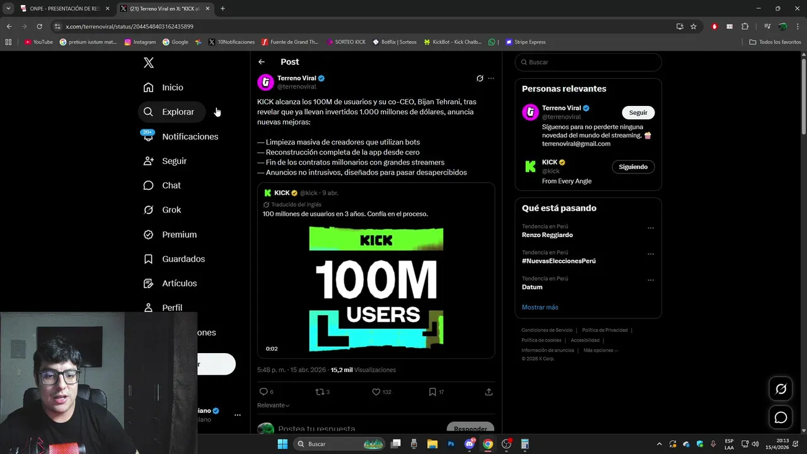
Task: Open the Windows Start button
Action: (x=282, y=444)
